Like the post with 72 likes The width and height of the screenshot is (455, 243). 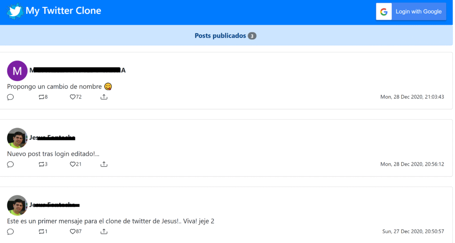click(73, 97)
